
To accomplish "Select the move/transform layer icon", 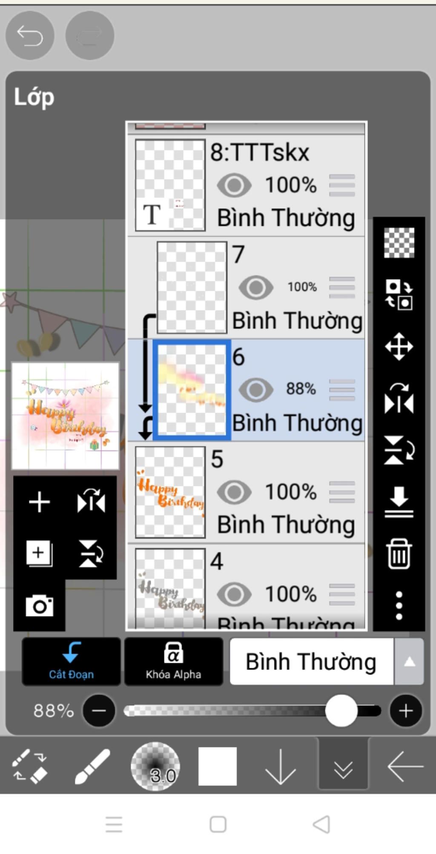I will click(x=399, y=346).
